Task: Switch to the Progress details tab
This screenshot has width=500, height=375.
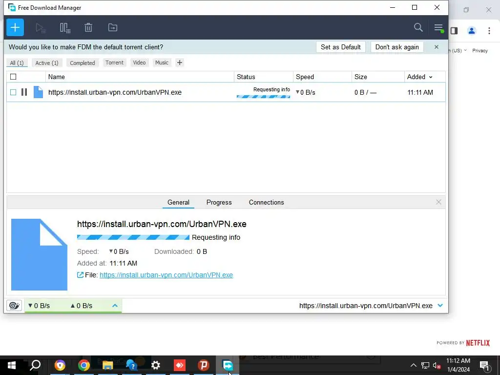Action: click(x=219, y=202)
